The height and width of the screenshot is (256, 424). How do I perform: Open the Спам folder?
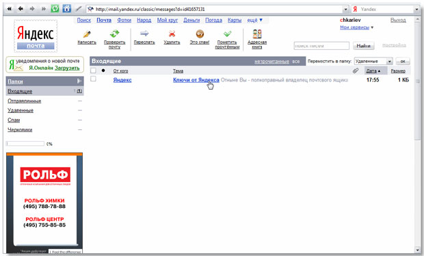(x=14, y=120)
